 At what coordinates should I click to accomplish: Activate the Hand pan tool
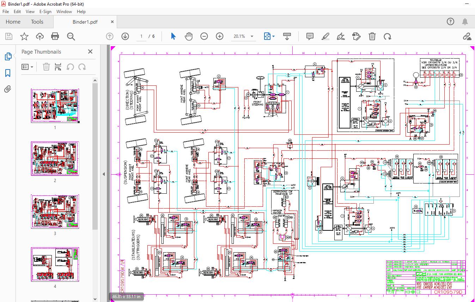189,36
